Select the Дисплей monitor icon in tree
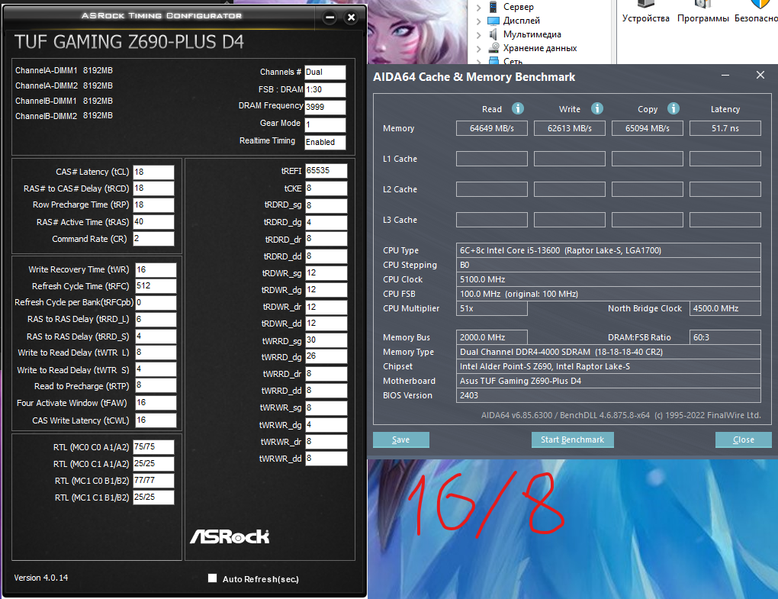The image size is (778, 599). click(493, 21)
